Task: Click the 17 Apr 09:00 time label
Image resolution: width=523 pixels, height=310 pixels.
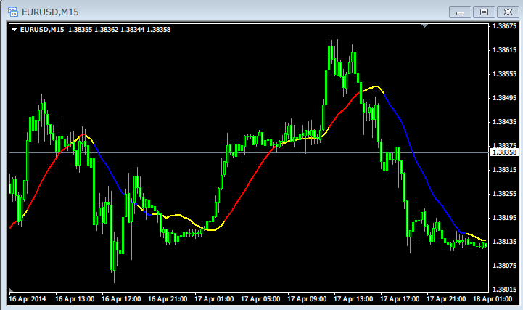Action: [307, 299]
